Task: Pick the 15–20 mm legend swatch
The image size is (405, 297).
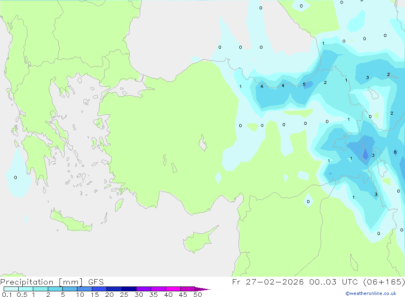Action: (x=99, y=289)
